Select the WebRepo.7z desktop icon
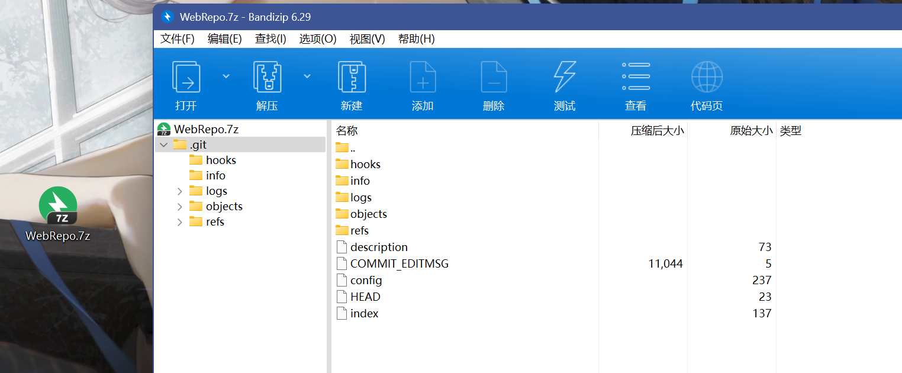 [x=58, y=214]
